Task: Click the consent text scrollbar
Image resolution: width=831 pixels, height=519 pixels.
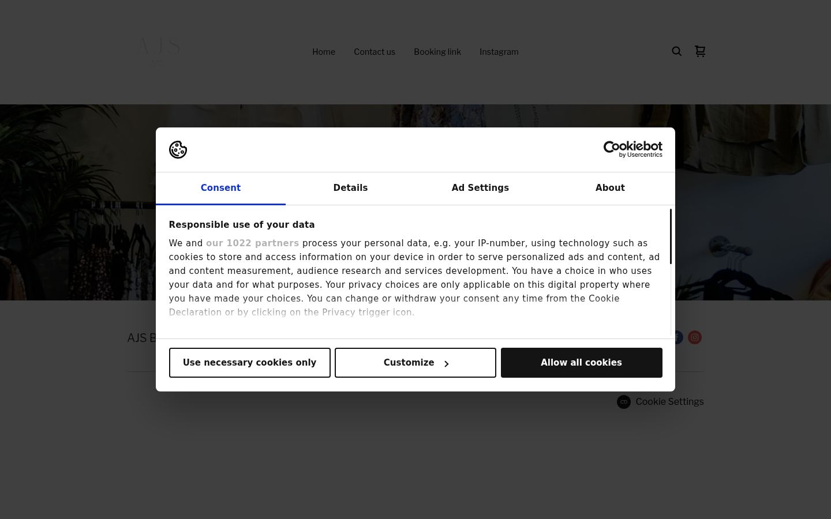Action: pos(671,236)
